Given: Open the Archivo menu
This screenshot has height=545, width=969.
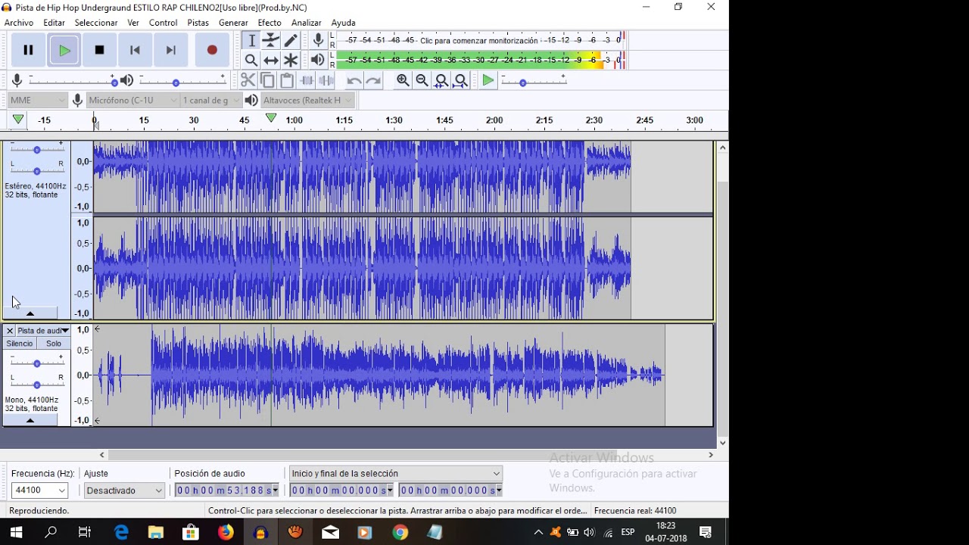Looking at the screenshot, I should pos(19,23).
